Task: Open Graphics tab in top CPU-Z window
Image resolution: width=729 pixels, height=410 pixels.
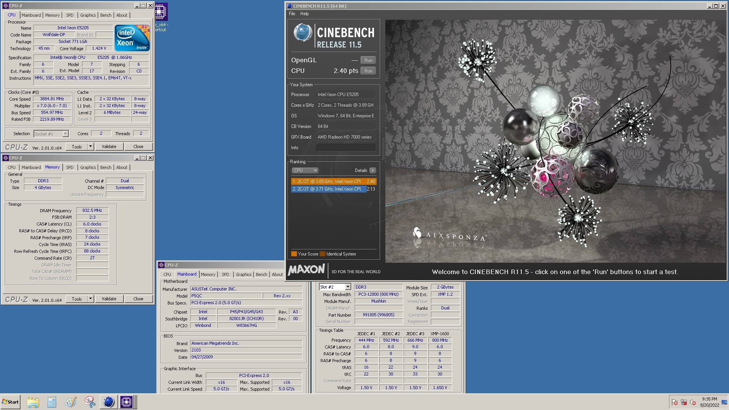Action: (88, 15)
